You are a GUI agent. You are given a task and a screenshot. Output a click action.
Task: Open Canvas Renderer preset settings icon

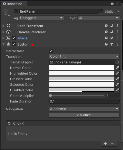(x=112, y=32)
